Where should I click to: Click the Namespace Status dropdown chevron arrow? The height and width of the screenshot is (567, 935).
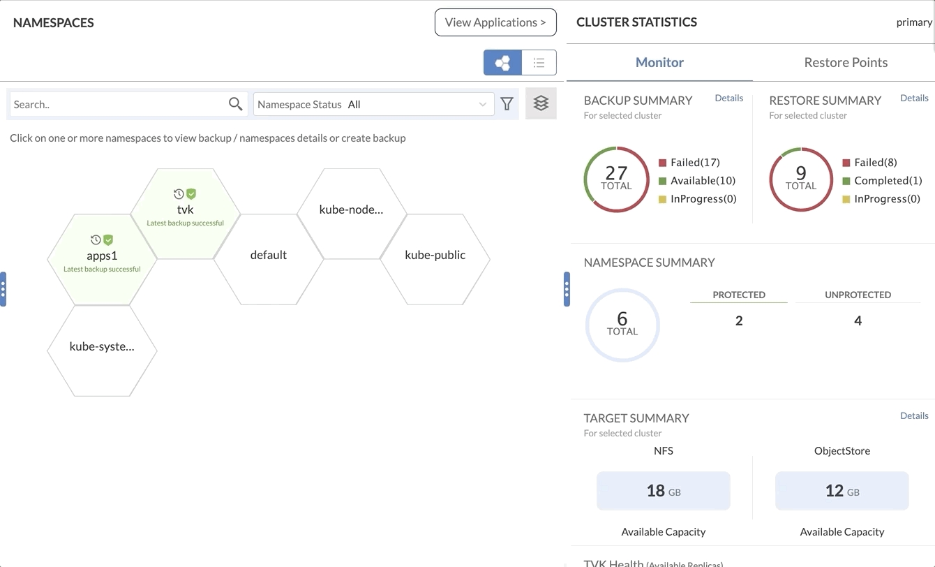tap(482, 105)
